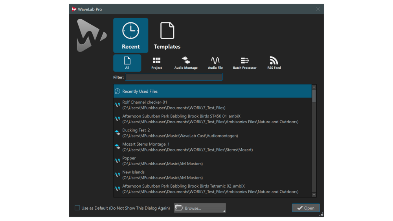Switch to the Templates tab
393x221 pixels.
point(167,35)
